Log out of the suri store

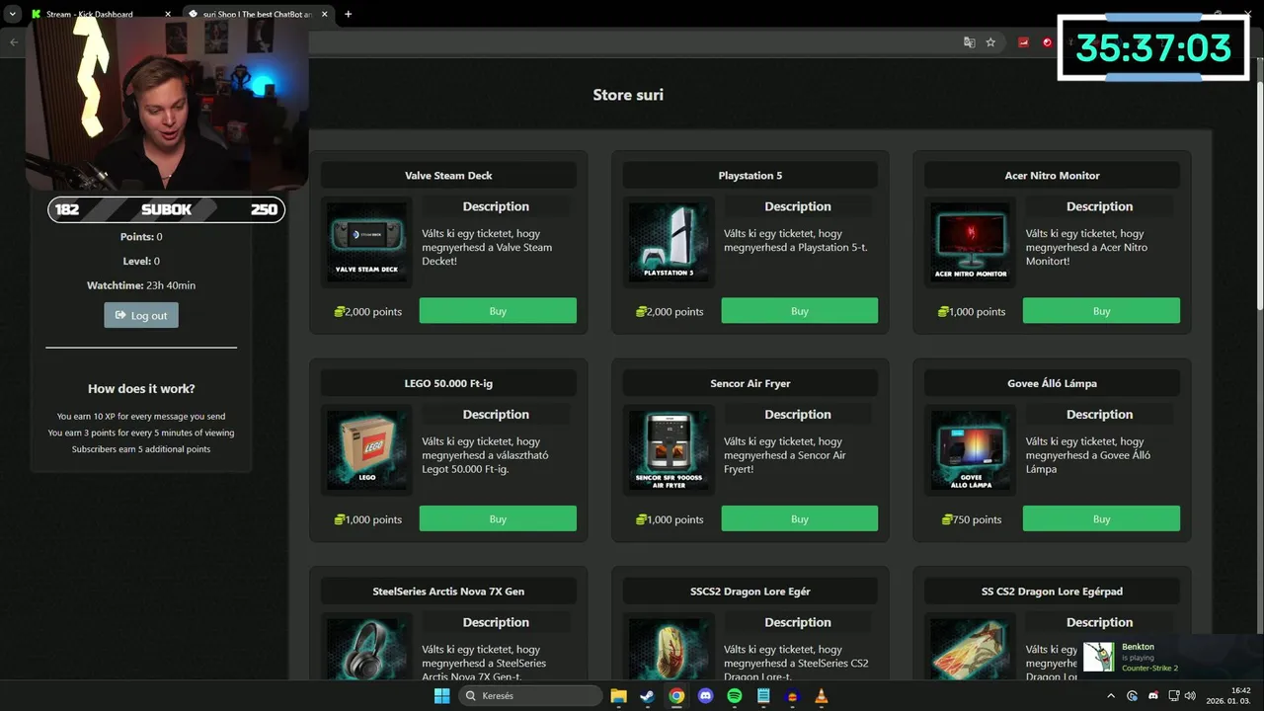click(x=141, y=315)
